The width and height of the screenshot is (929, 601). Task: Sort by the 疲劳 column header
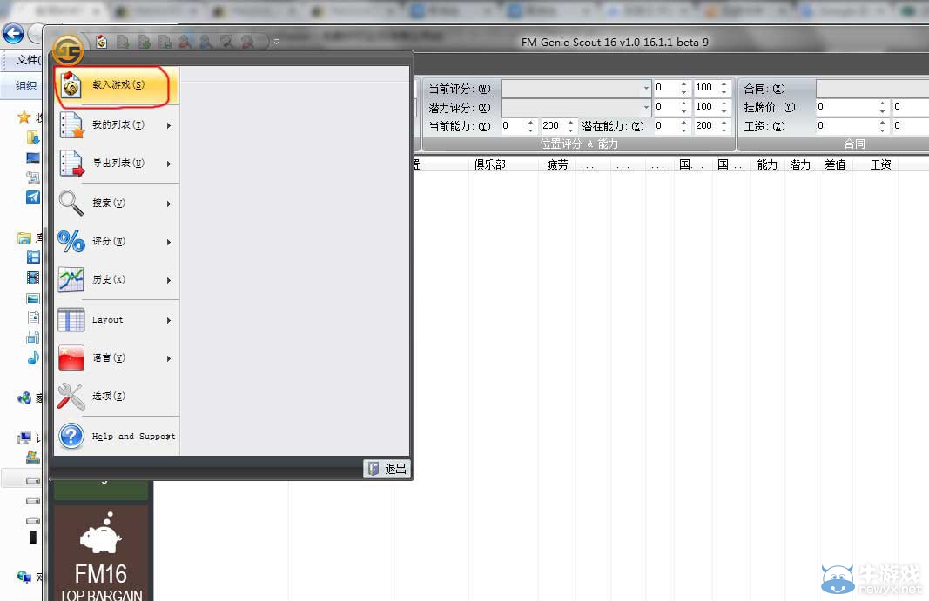point(557,164)
